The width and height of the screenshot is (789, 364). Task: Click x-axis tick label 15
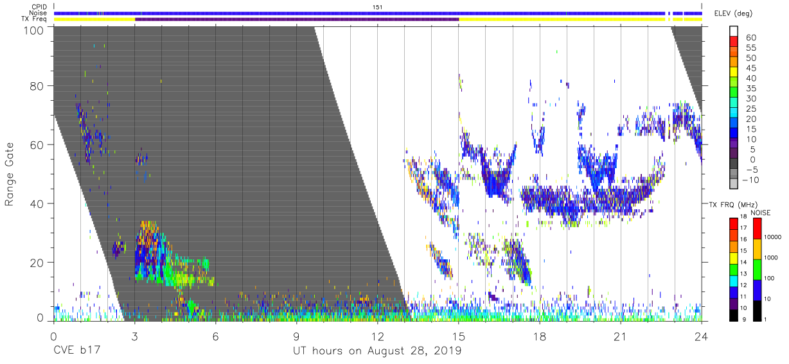point(459,337)
